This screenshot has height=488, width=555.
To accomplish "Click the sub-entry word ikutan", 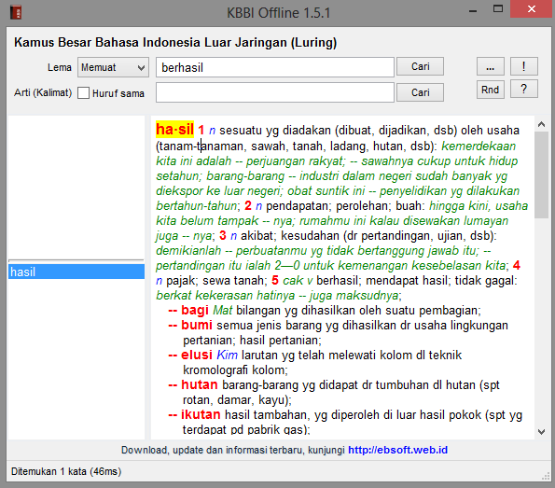I will point(201,414).
